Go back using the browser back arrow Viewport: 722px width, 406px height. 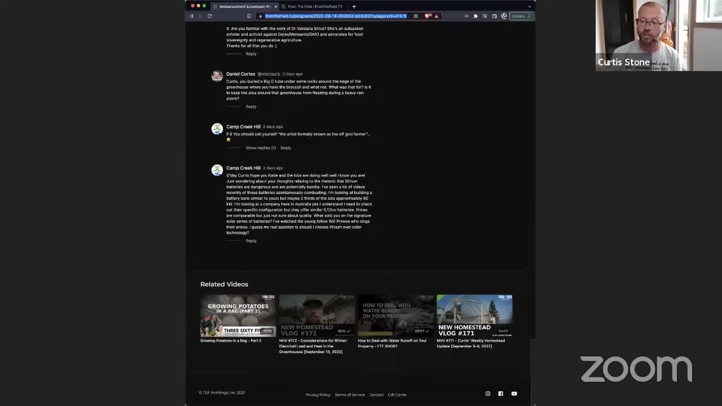[x=191, y=16]
